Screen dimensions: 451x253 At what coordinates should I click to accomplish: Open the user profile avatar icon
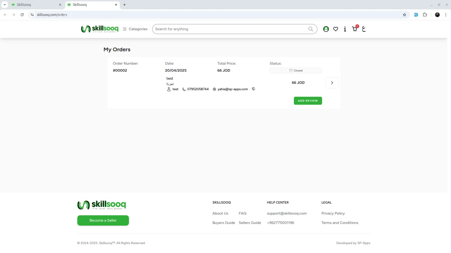[326, 29]
